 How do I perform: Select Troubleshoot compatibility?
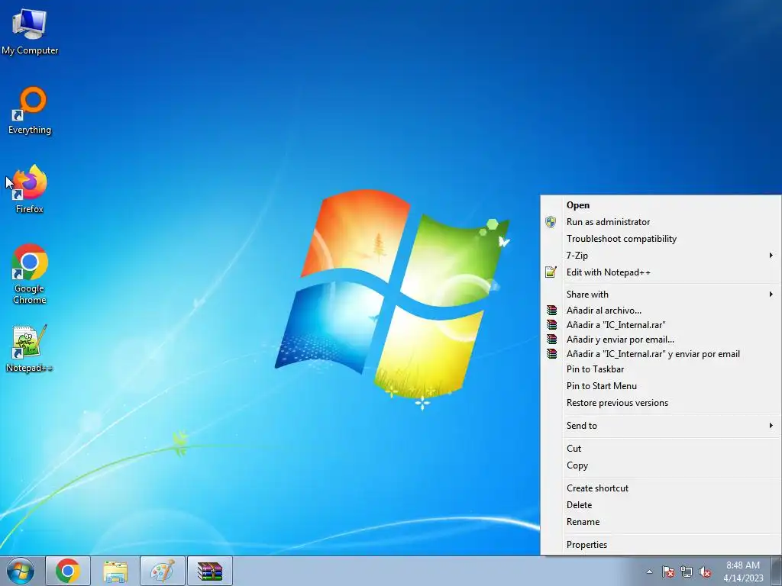coord(661,239)
